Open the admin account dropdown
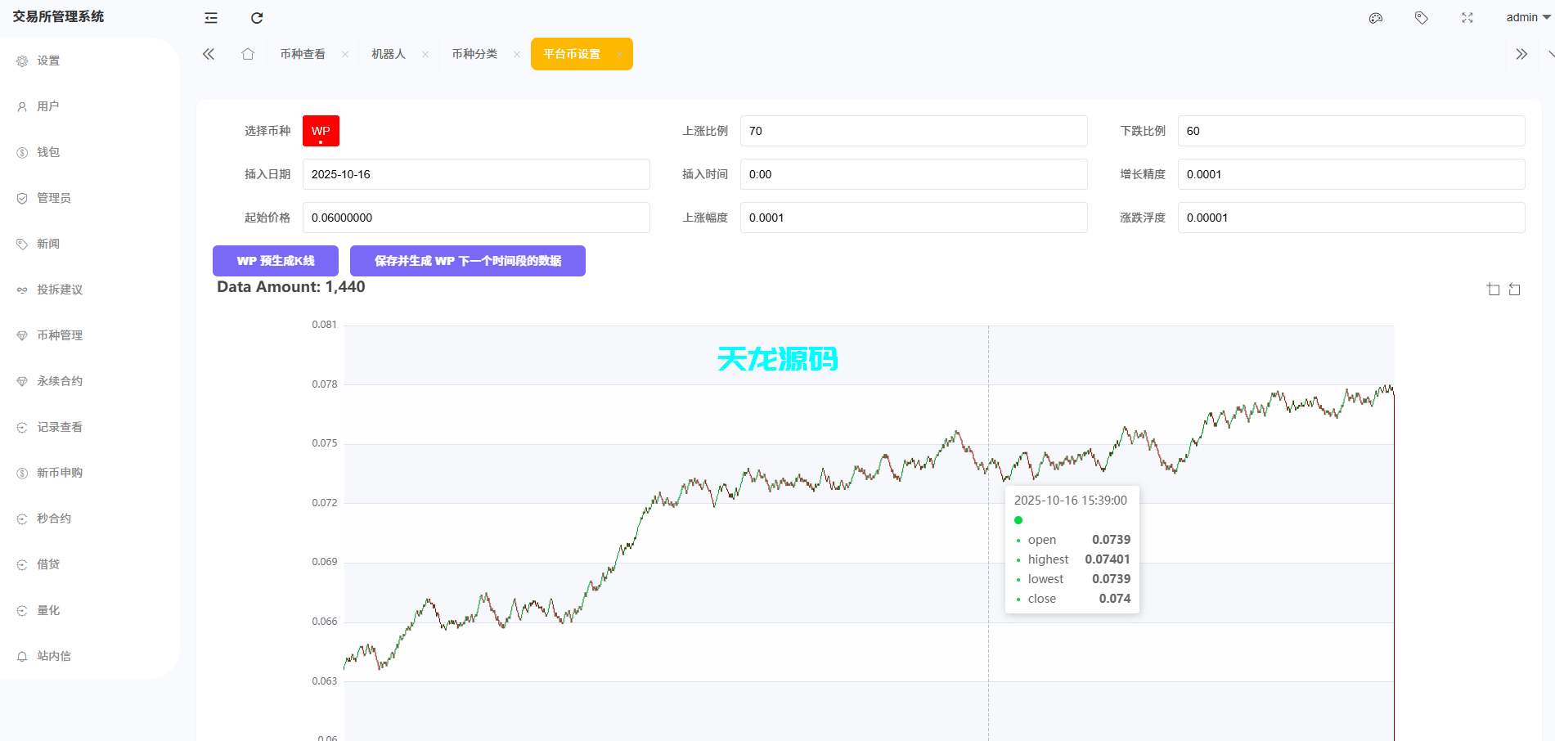 (1524, 17)
